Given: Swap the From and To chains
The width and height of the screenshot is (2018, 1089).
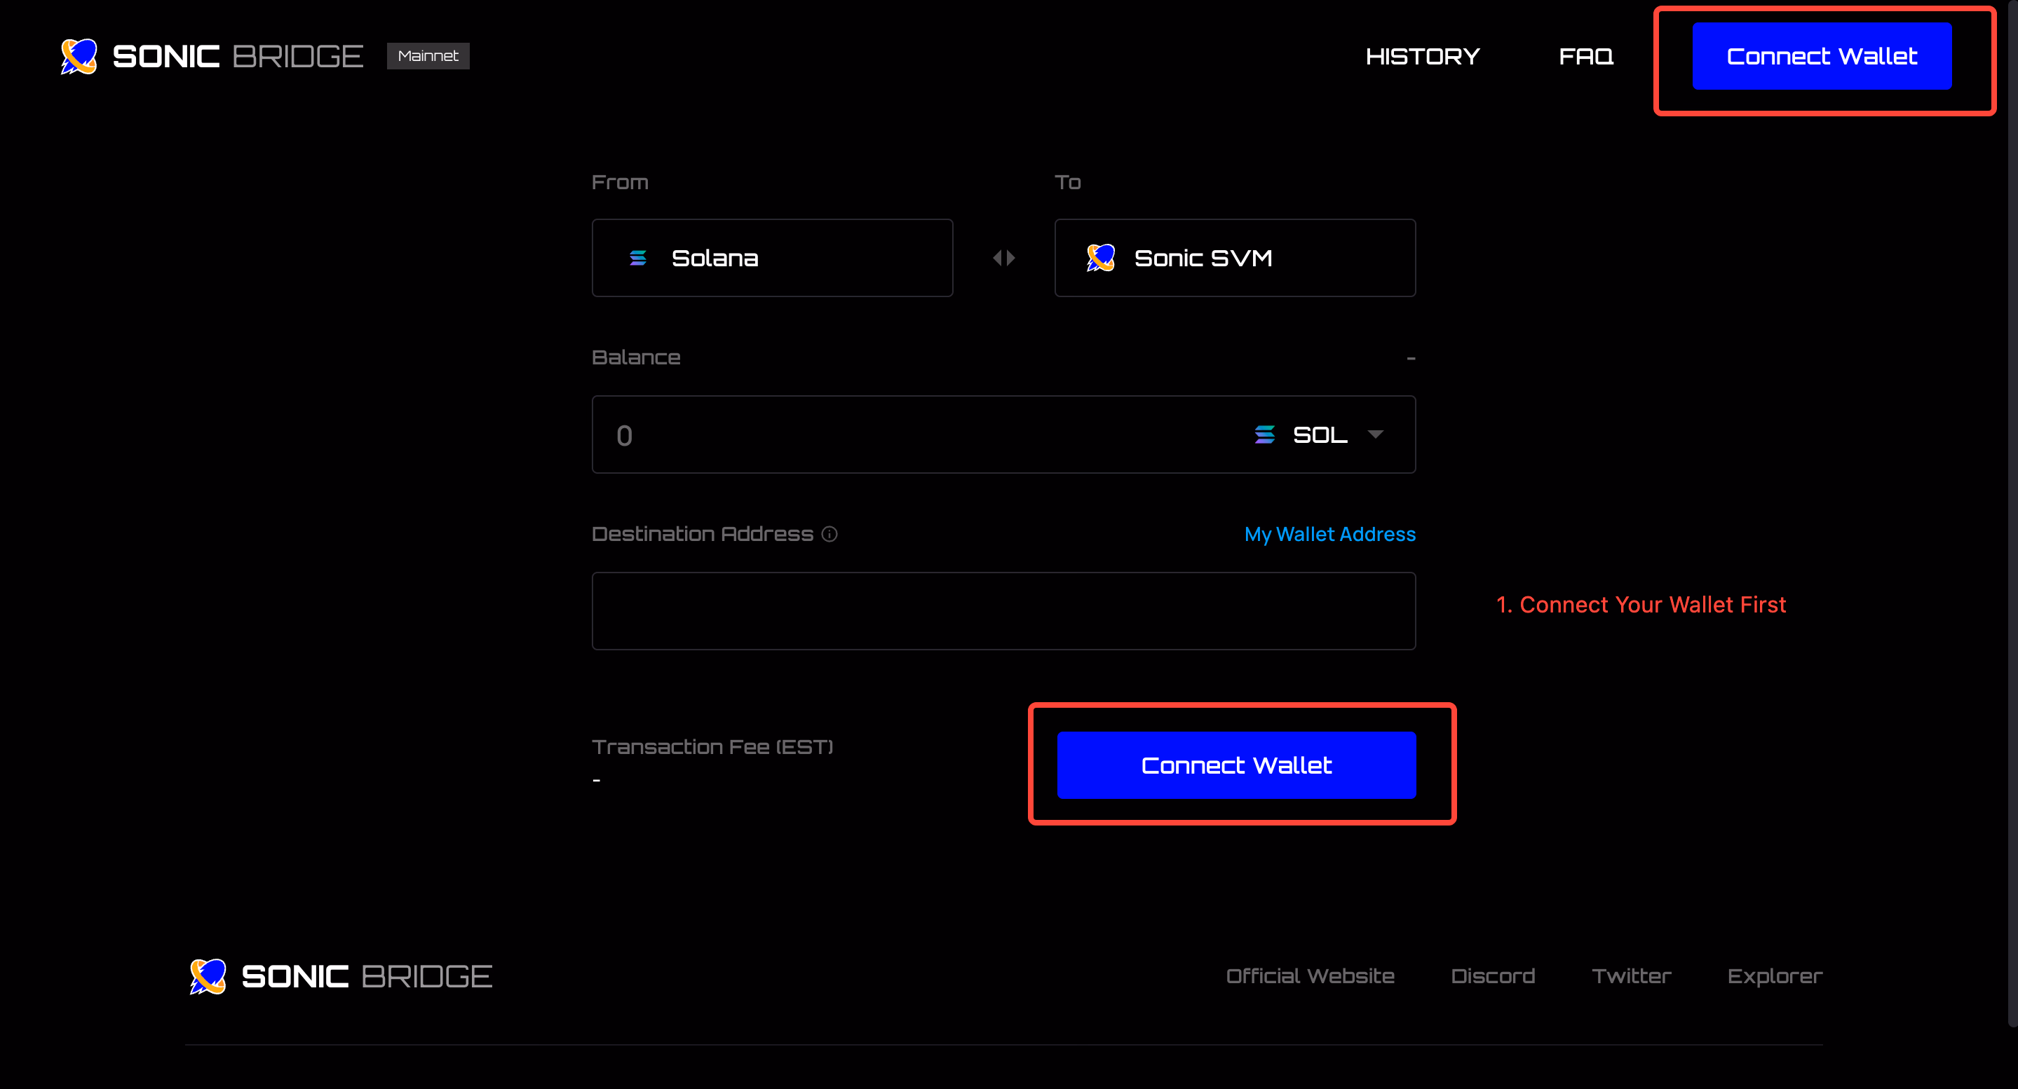Looking at the screenshot, I should (1003, 258).
